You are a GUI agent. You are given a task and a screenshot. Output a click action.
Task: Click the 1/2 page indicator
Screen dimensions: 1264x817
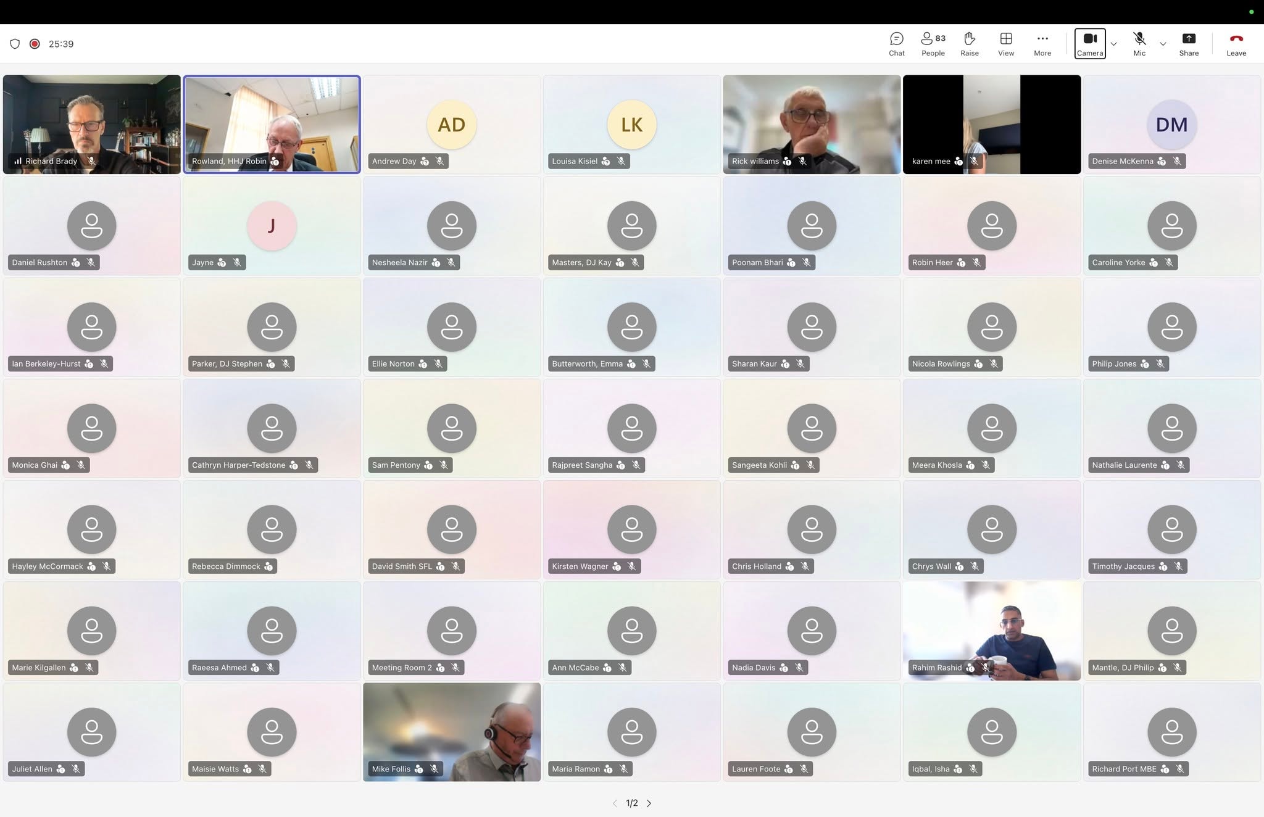coord(631,803)
